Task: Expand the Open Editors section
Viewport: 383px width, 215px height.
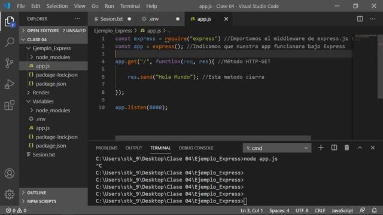Action: [53, 30]
